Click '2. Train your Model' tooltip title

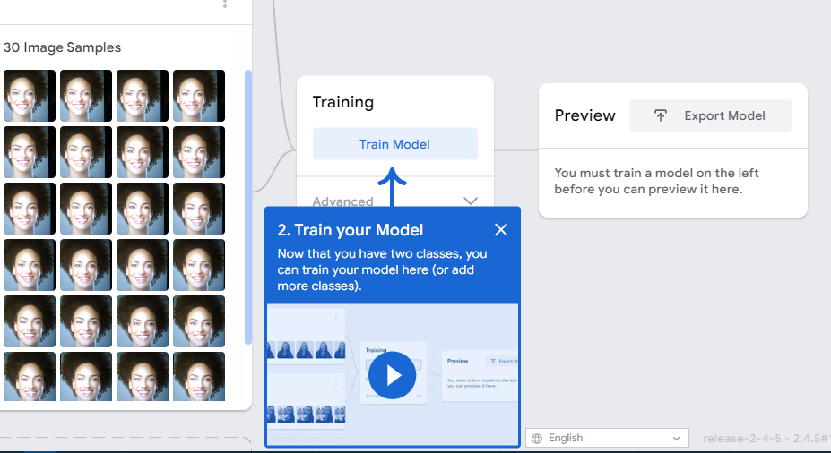(351, 230)
